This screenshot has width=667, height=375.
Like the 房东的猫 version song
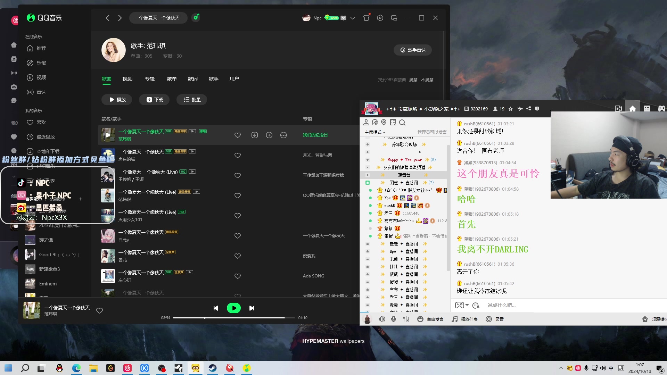(x=238, y=155)
